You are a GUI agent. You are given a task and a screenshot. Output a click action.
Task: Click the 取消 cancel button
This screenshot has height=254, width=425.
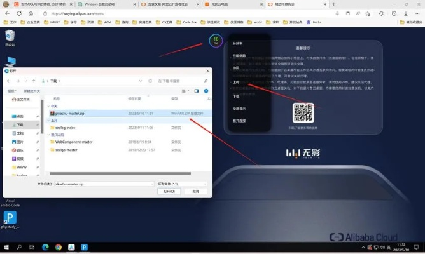[x=195, y=191]
